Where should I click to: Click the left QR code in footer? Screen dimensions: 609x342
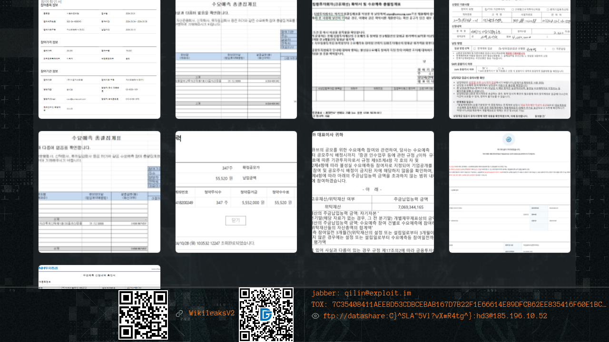click(x=143, y=315)
